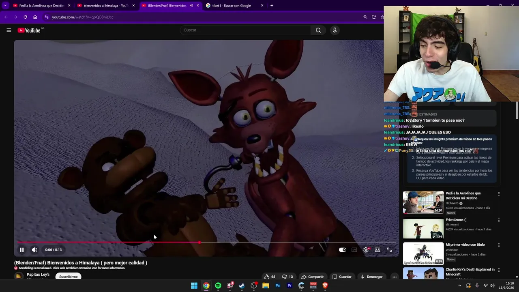Select the '(Blender/Fnaf) Bienvenidos' active tab
The height and width of the screenshot is (292, 519).
167,6
